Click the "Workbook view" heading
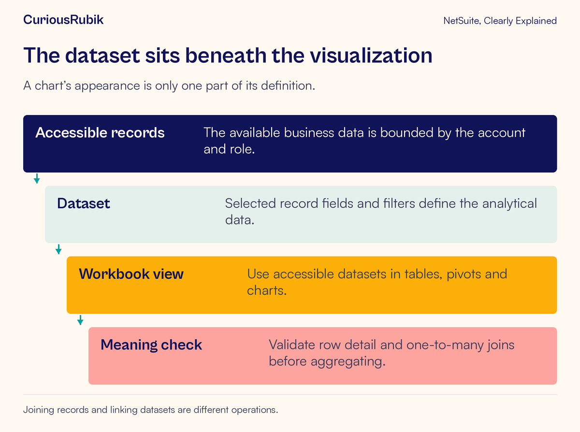Viewport: 580px width, 432px height. coord(131,274)
